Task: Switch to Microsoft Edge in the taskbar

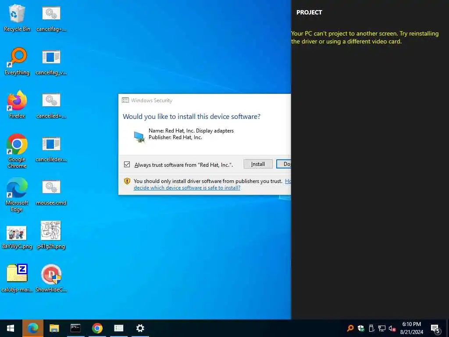Action: click(33, 328)
